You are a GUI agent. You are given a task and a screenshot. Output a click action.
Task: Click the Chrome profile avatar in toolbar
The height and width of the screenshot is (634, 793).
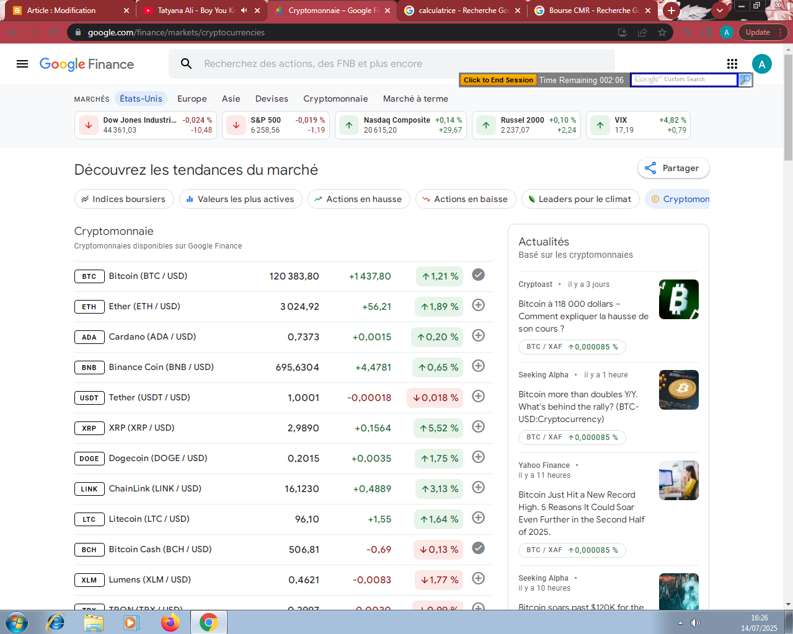coord(727,32)
